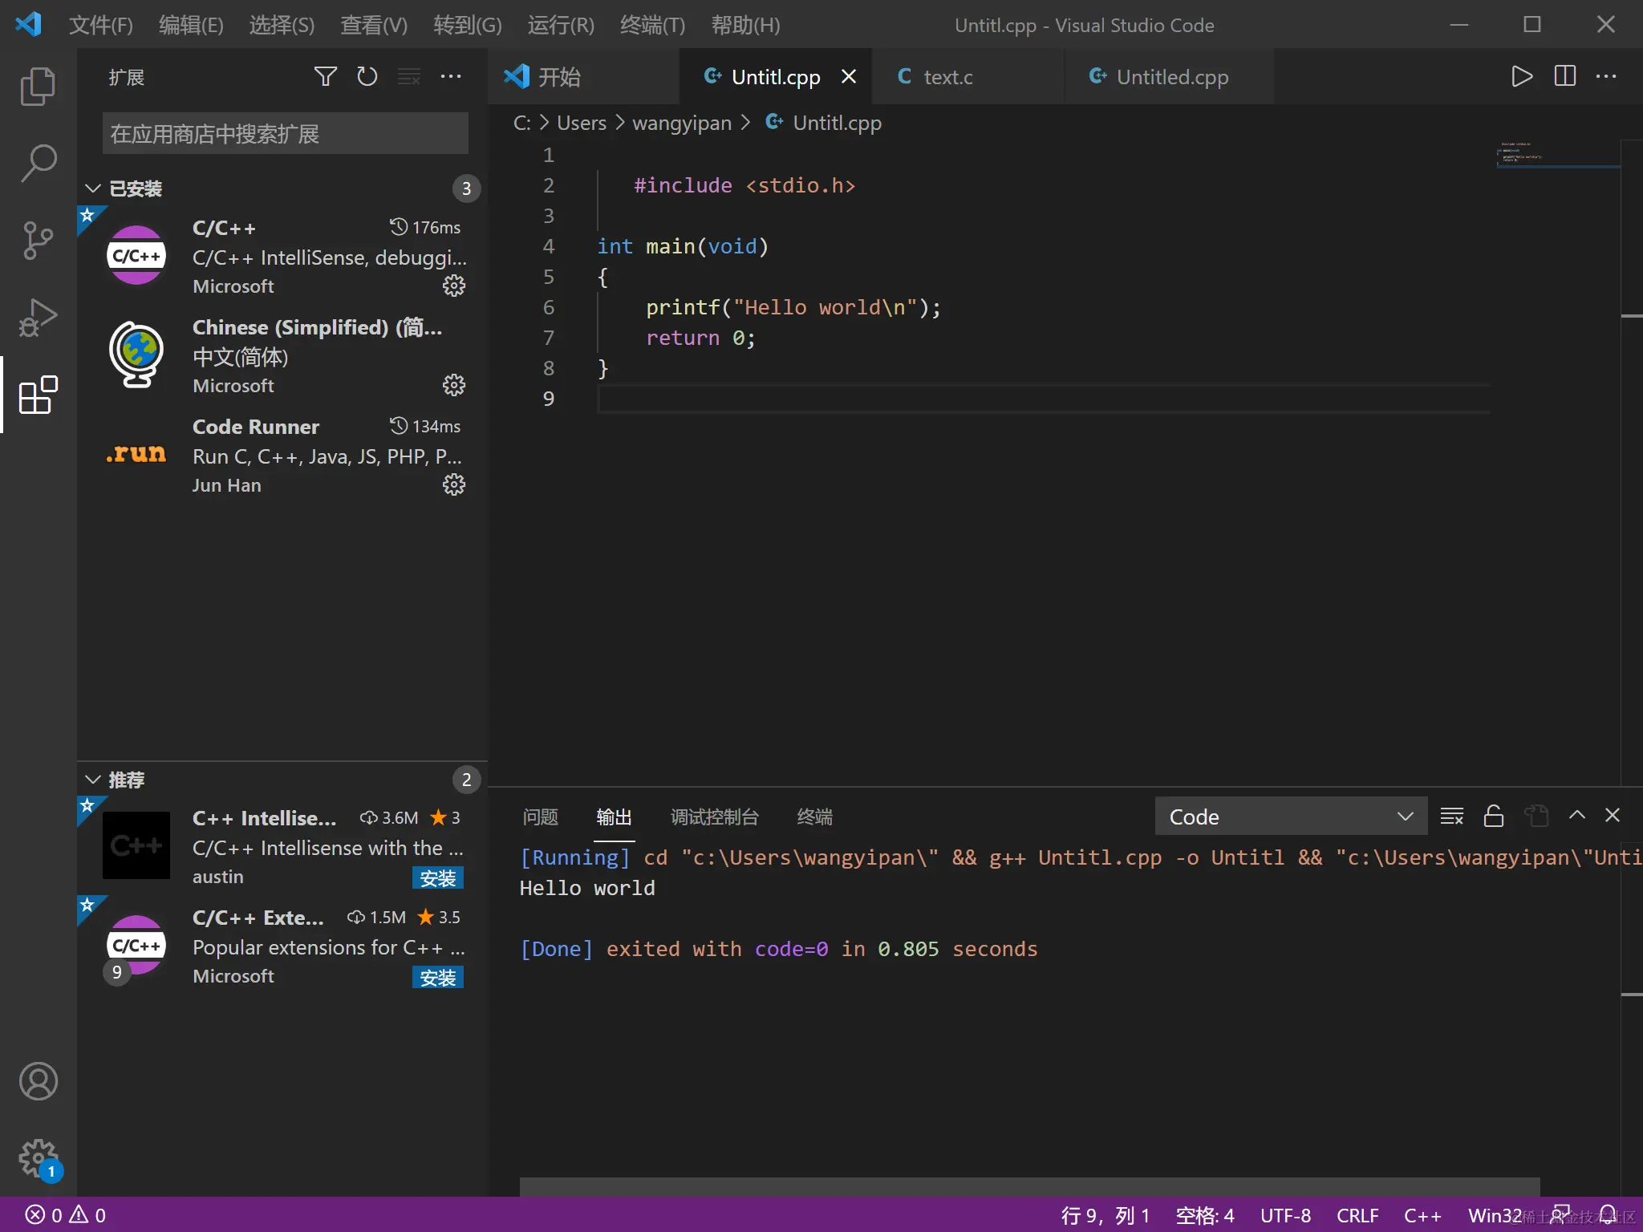Split the editor to the right
The width and height of the screenshot is (1643, 1232).
[x=1564, y=76]
